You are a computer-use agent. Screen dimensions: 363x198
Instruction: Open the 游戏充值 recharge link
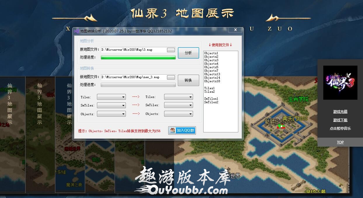pos(340,111)
